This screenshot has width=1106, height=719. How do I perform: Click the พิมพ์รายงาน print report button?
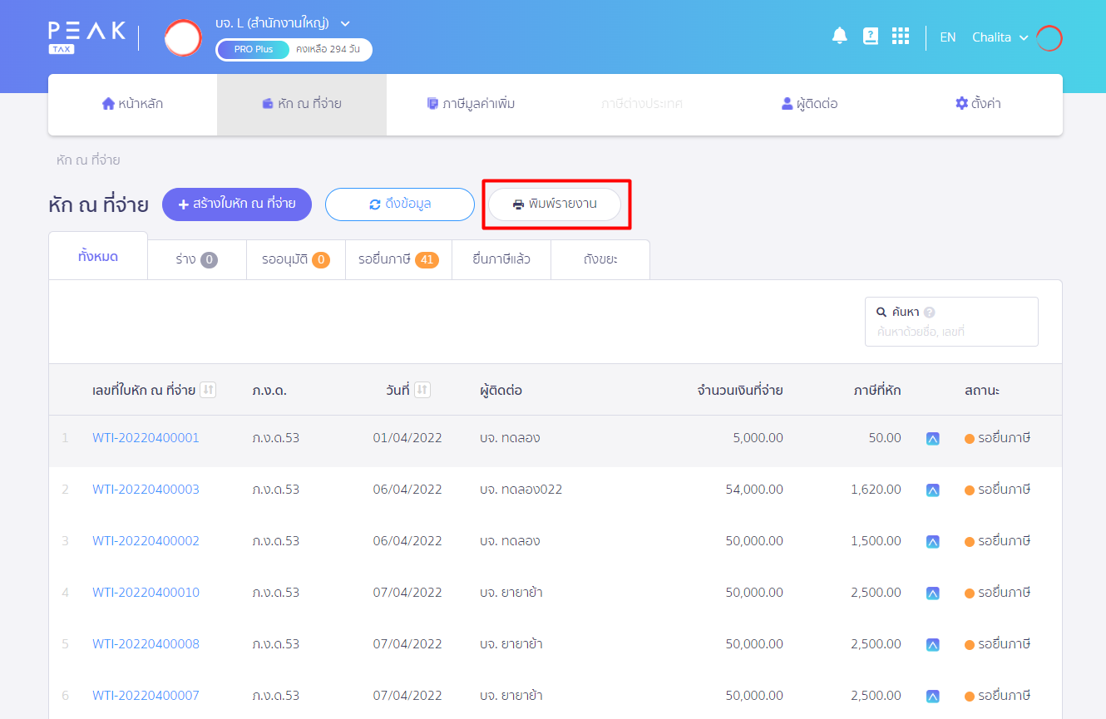pyautogui.click(x=555, y=204)
